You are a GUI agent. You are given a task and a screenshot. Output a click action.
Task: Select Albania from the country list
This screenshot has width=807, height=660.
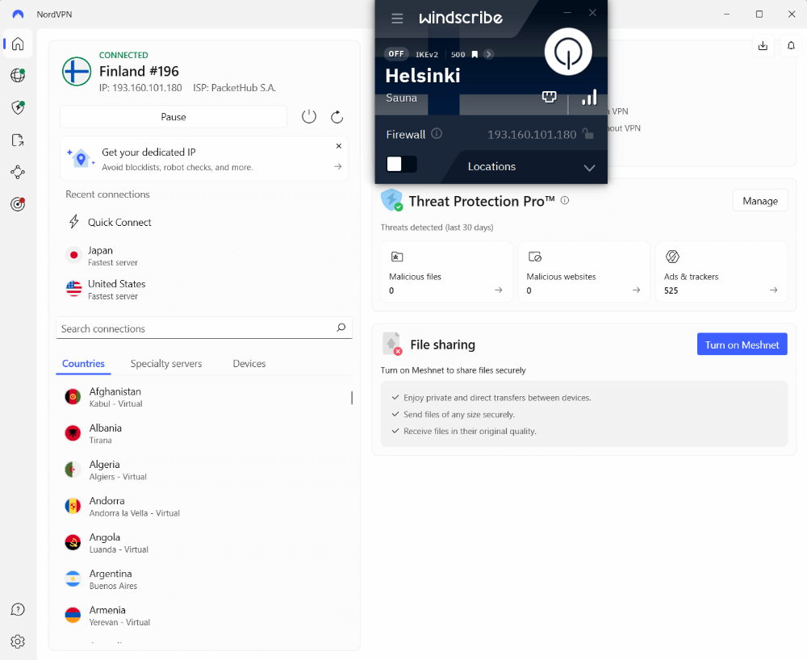click(x=204, y=433)
